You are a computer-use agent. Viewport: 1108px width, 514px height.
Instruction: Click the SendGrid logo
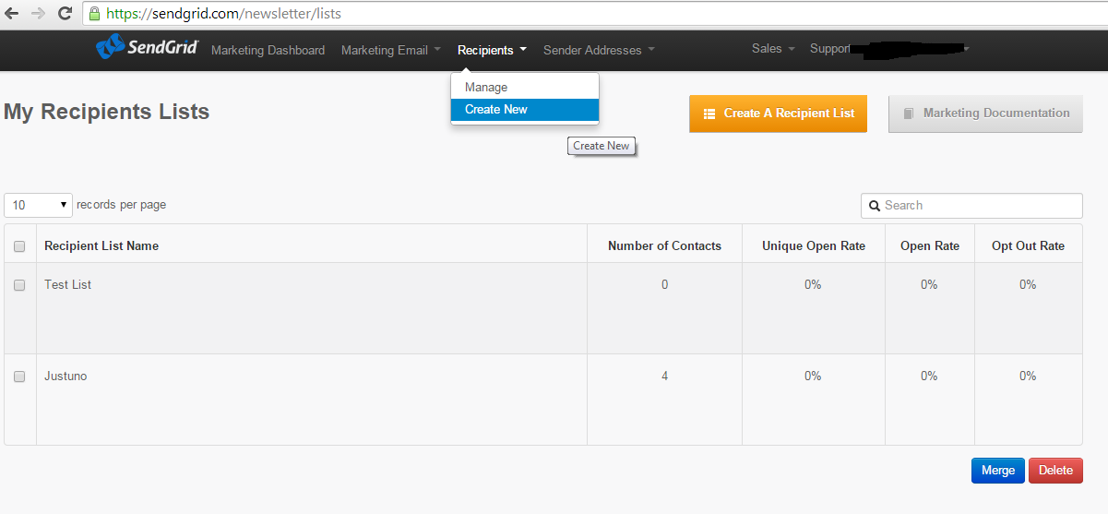pyautogui.click(x=148, y=47)
